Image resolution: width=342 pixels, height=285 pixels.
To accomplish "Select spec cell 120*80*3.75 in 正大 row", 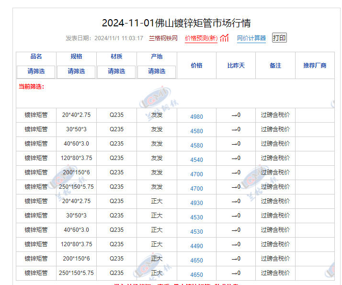I will [x=76, y=244].
